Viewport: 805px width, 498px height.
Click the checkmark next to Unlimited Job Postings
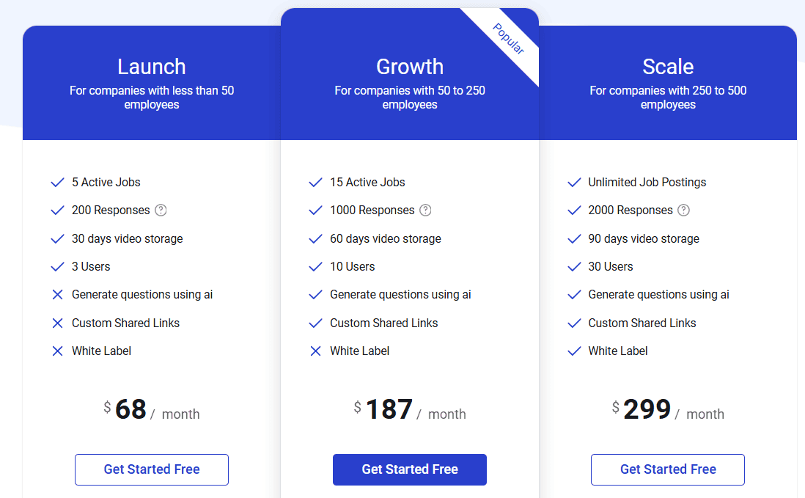(574, 182)
